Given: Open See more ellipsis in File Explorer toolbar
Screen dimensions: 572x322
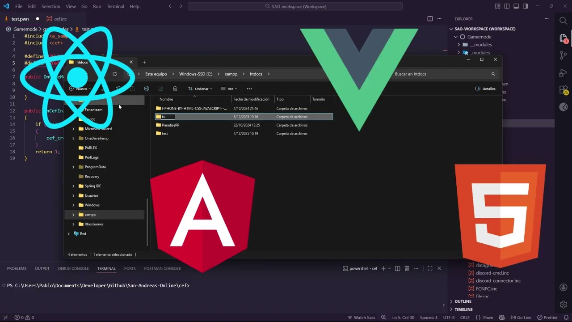Looking at the screenshot, I should (x=249, y=89).
